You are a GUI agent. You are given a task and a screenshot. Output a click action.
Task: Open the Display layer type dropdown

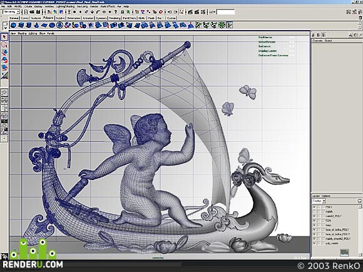coord(319,201)
